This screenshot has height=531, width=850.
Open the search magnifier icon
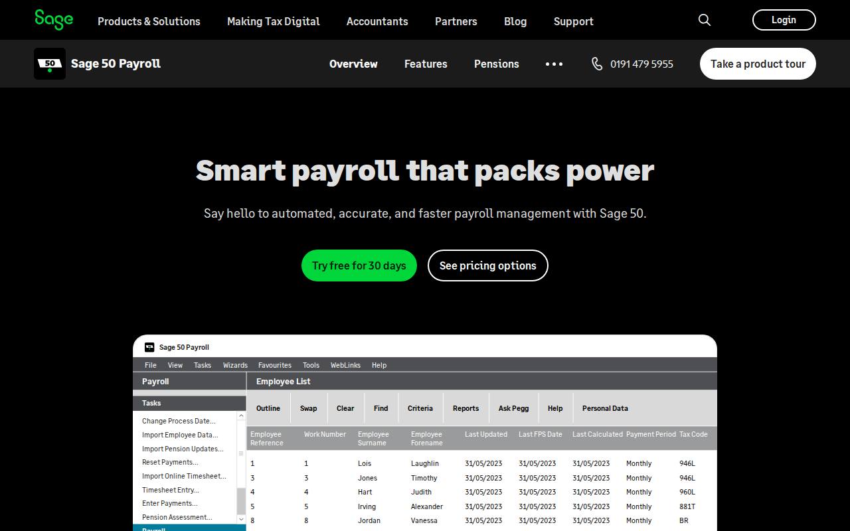point(705,20)
